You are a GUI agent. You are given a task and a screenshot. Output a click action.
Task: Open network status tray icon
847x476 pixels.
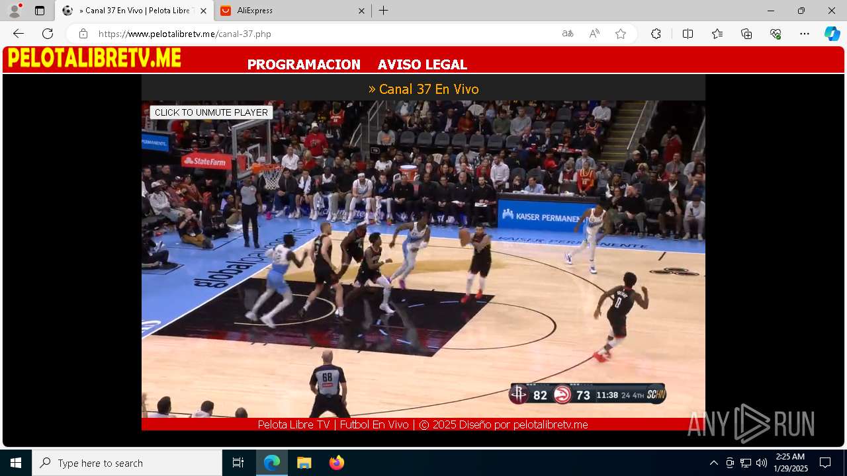coord(746,463)
